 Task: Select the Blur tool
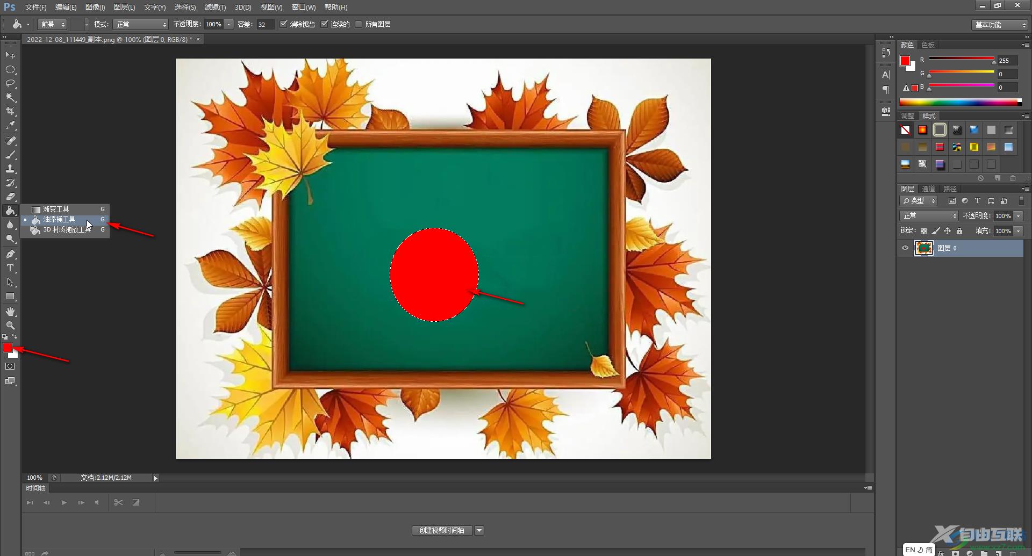click(10, 225)
